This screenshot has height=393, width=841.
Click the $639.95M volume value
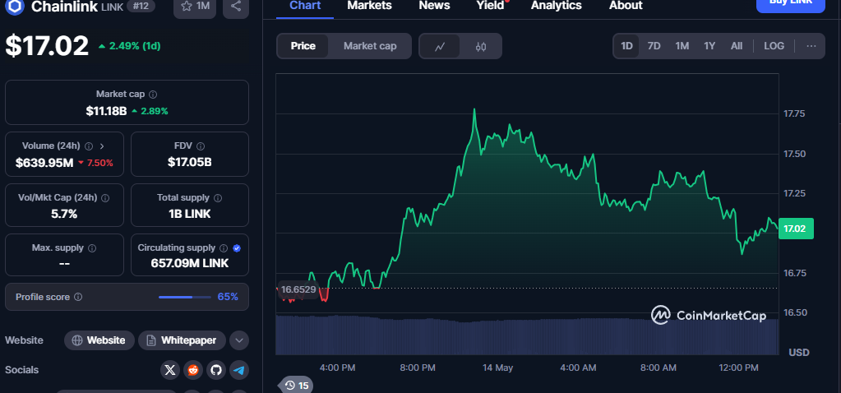(x=44, y=163)
